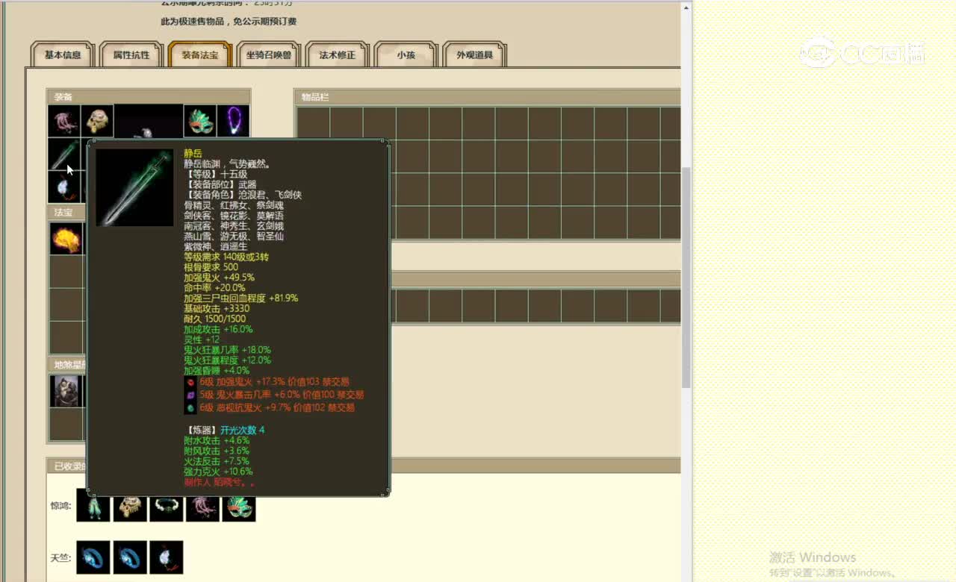Image resolution: width=956 pixels, height=582 pixels.
Task: Click the 火法反击 +7.5% line
Action: pyautogui.click(x=217, y=461)
